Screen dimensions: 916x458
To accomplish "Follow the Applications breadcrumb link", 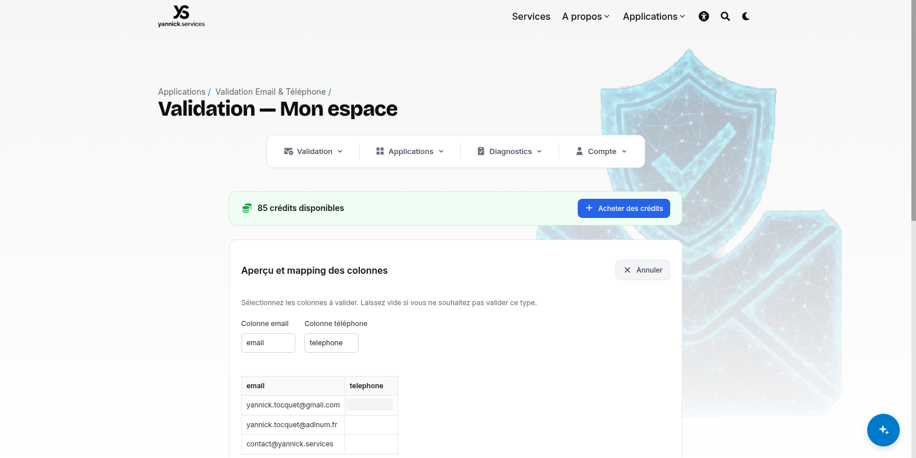I will pyautogui.click(x=182, y=92).
